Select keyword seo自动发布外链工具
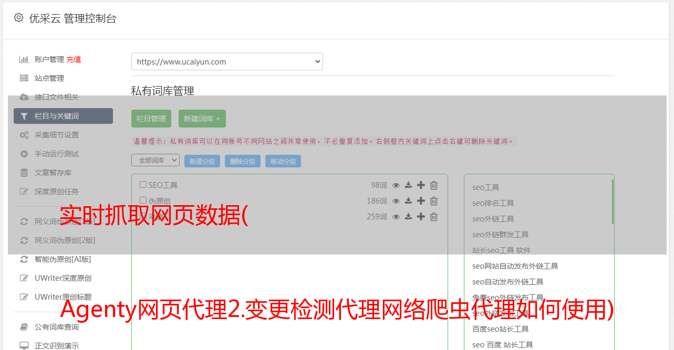674x350 pixels. point(508,282)
